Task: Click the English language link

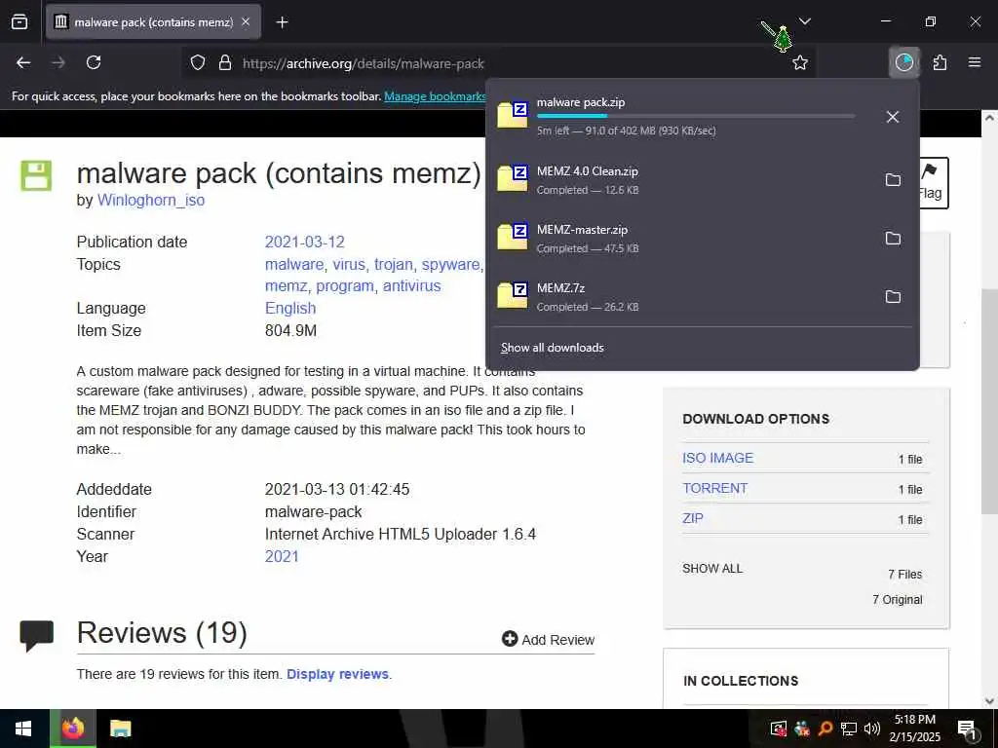Action: pyautogui.click(x=290, y=309)
